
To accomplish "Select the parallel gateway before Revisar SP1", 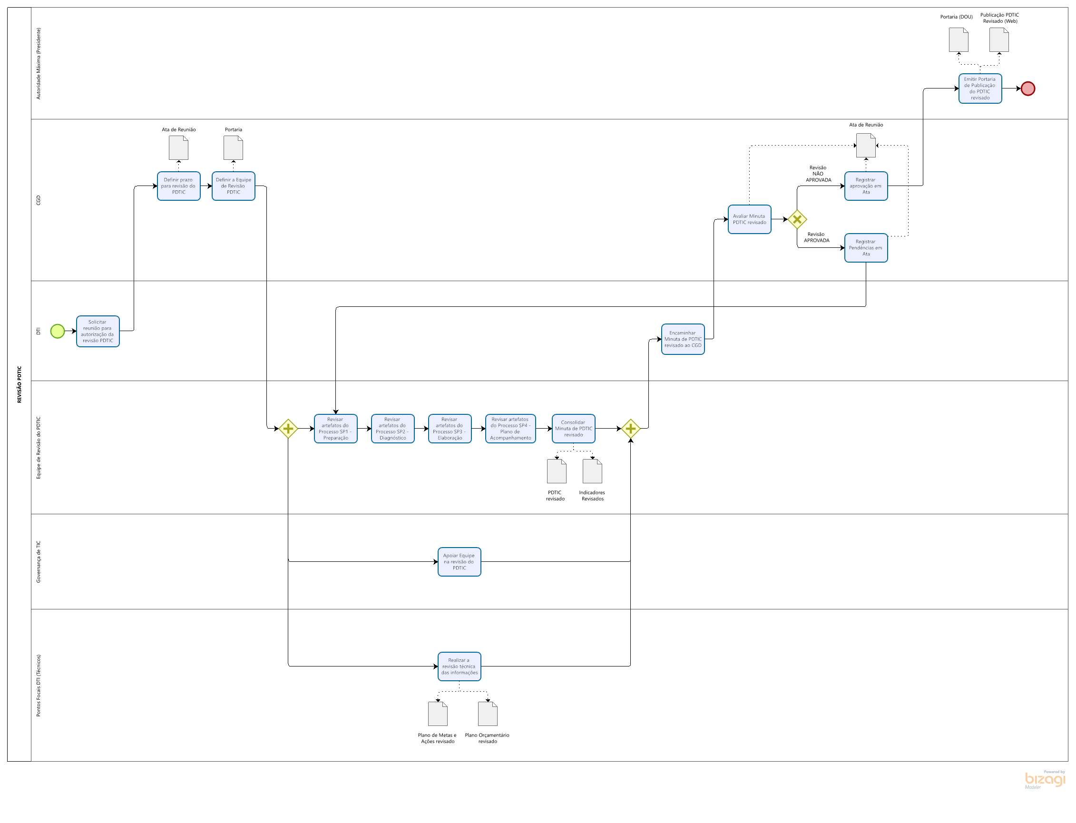I will pos(288,429).
